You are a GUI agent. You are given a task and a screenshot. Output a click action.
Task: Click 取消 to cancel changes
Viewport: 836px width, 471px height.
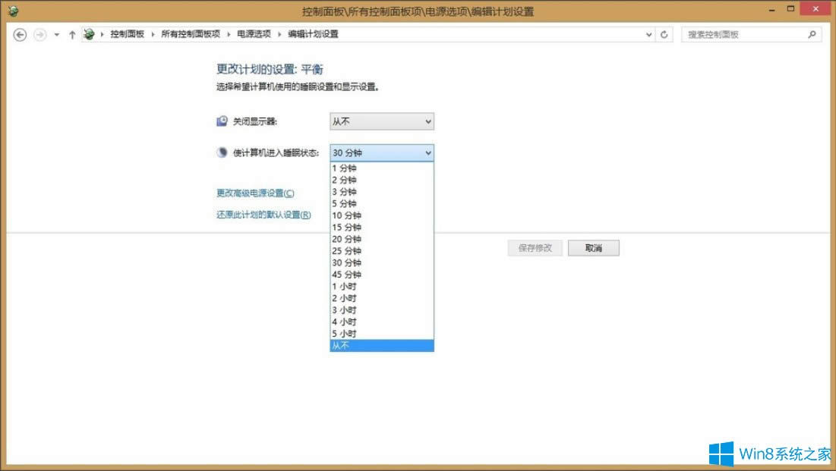tap(594, 247)
